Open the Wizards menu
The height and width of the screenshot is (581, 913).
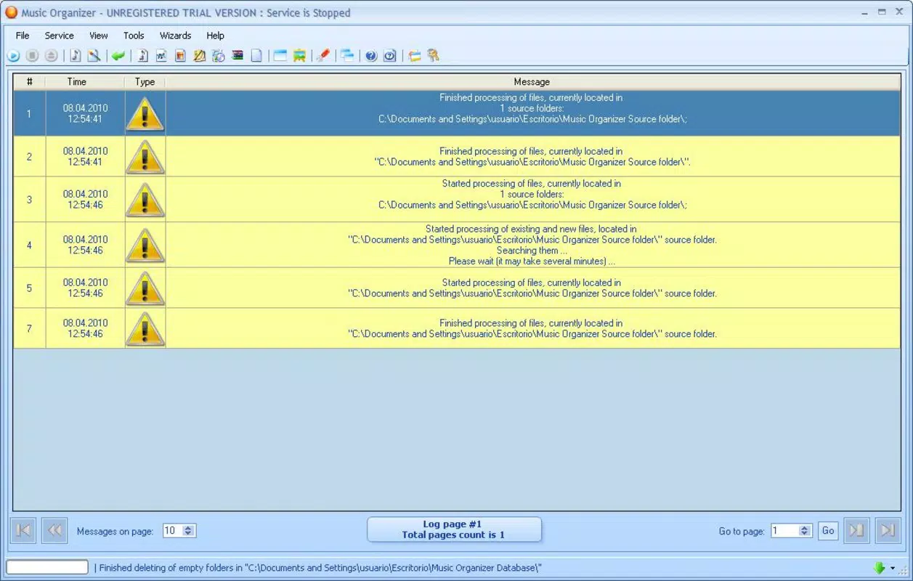176,36
